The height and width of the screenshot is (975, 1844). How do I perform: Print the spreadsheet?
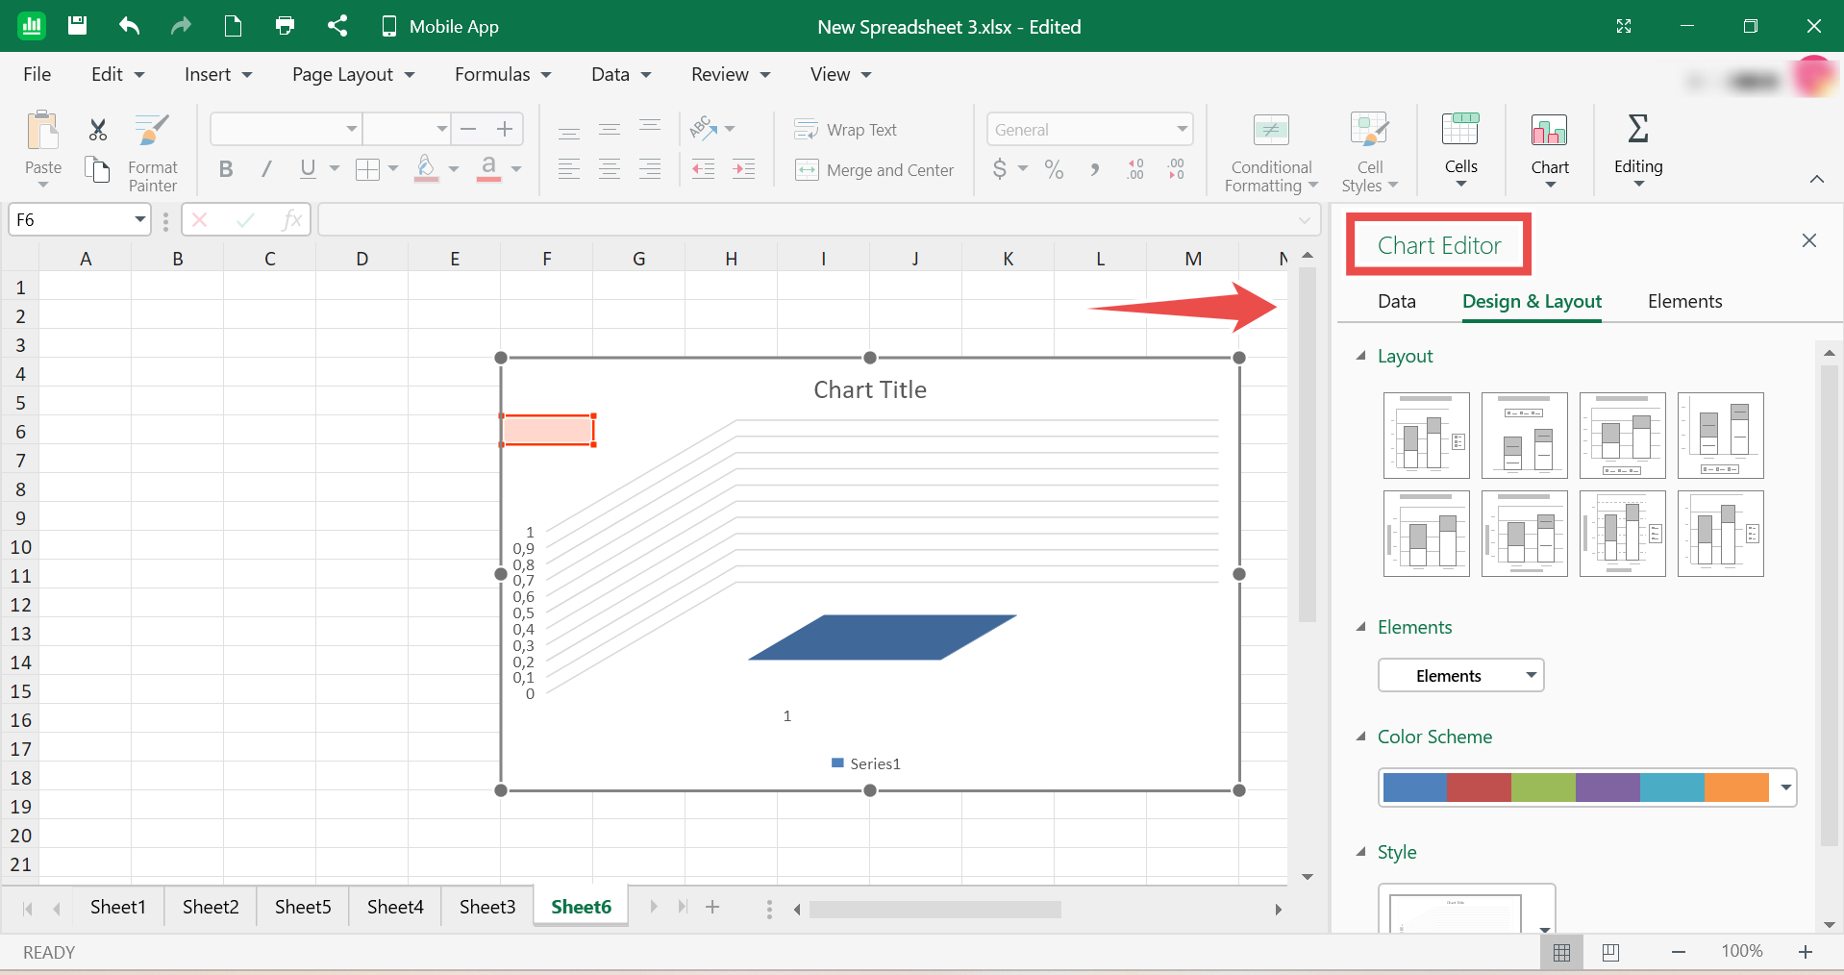point(285,26)
